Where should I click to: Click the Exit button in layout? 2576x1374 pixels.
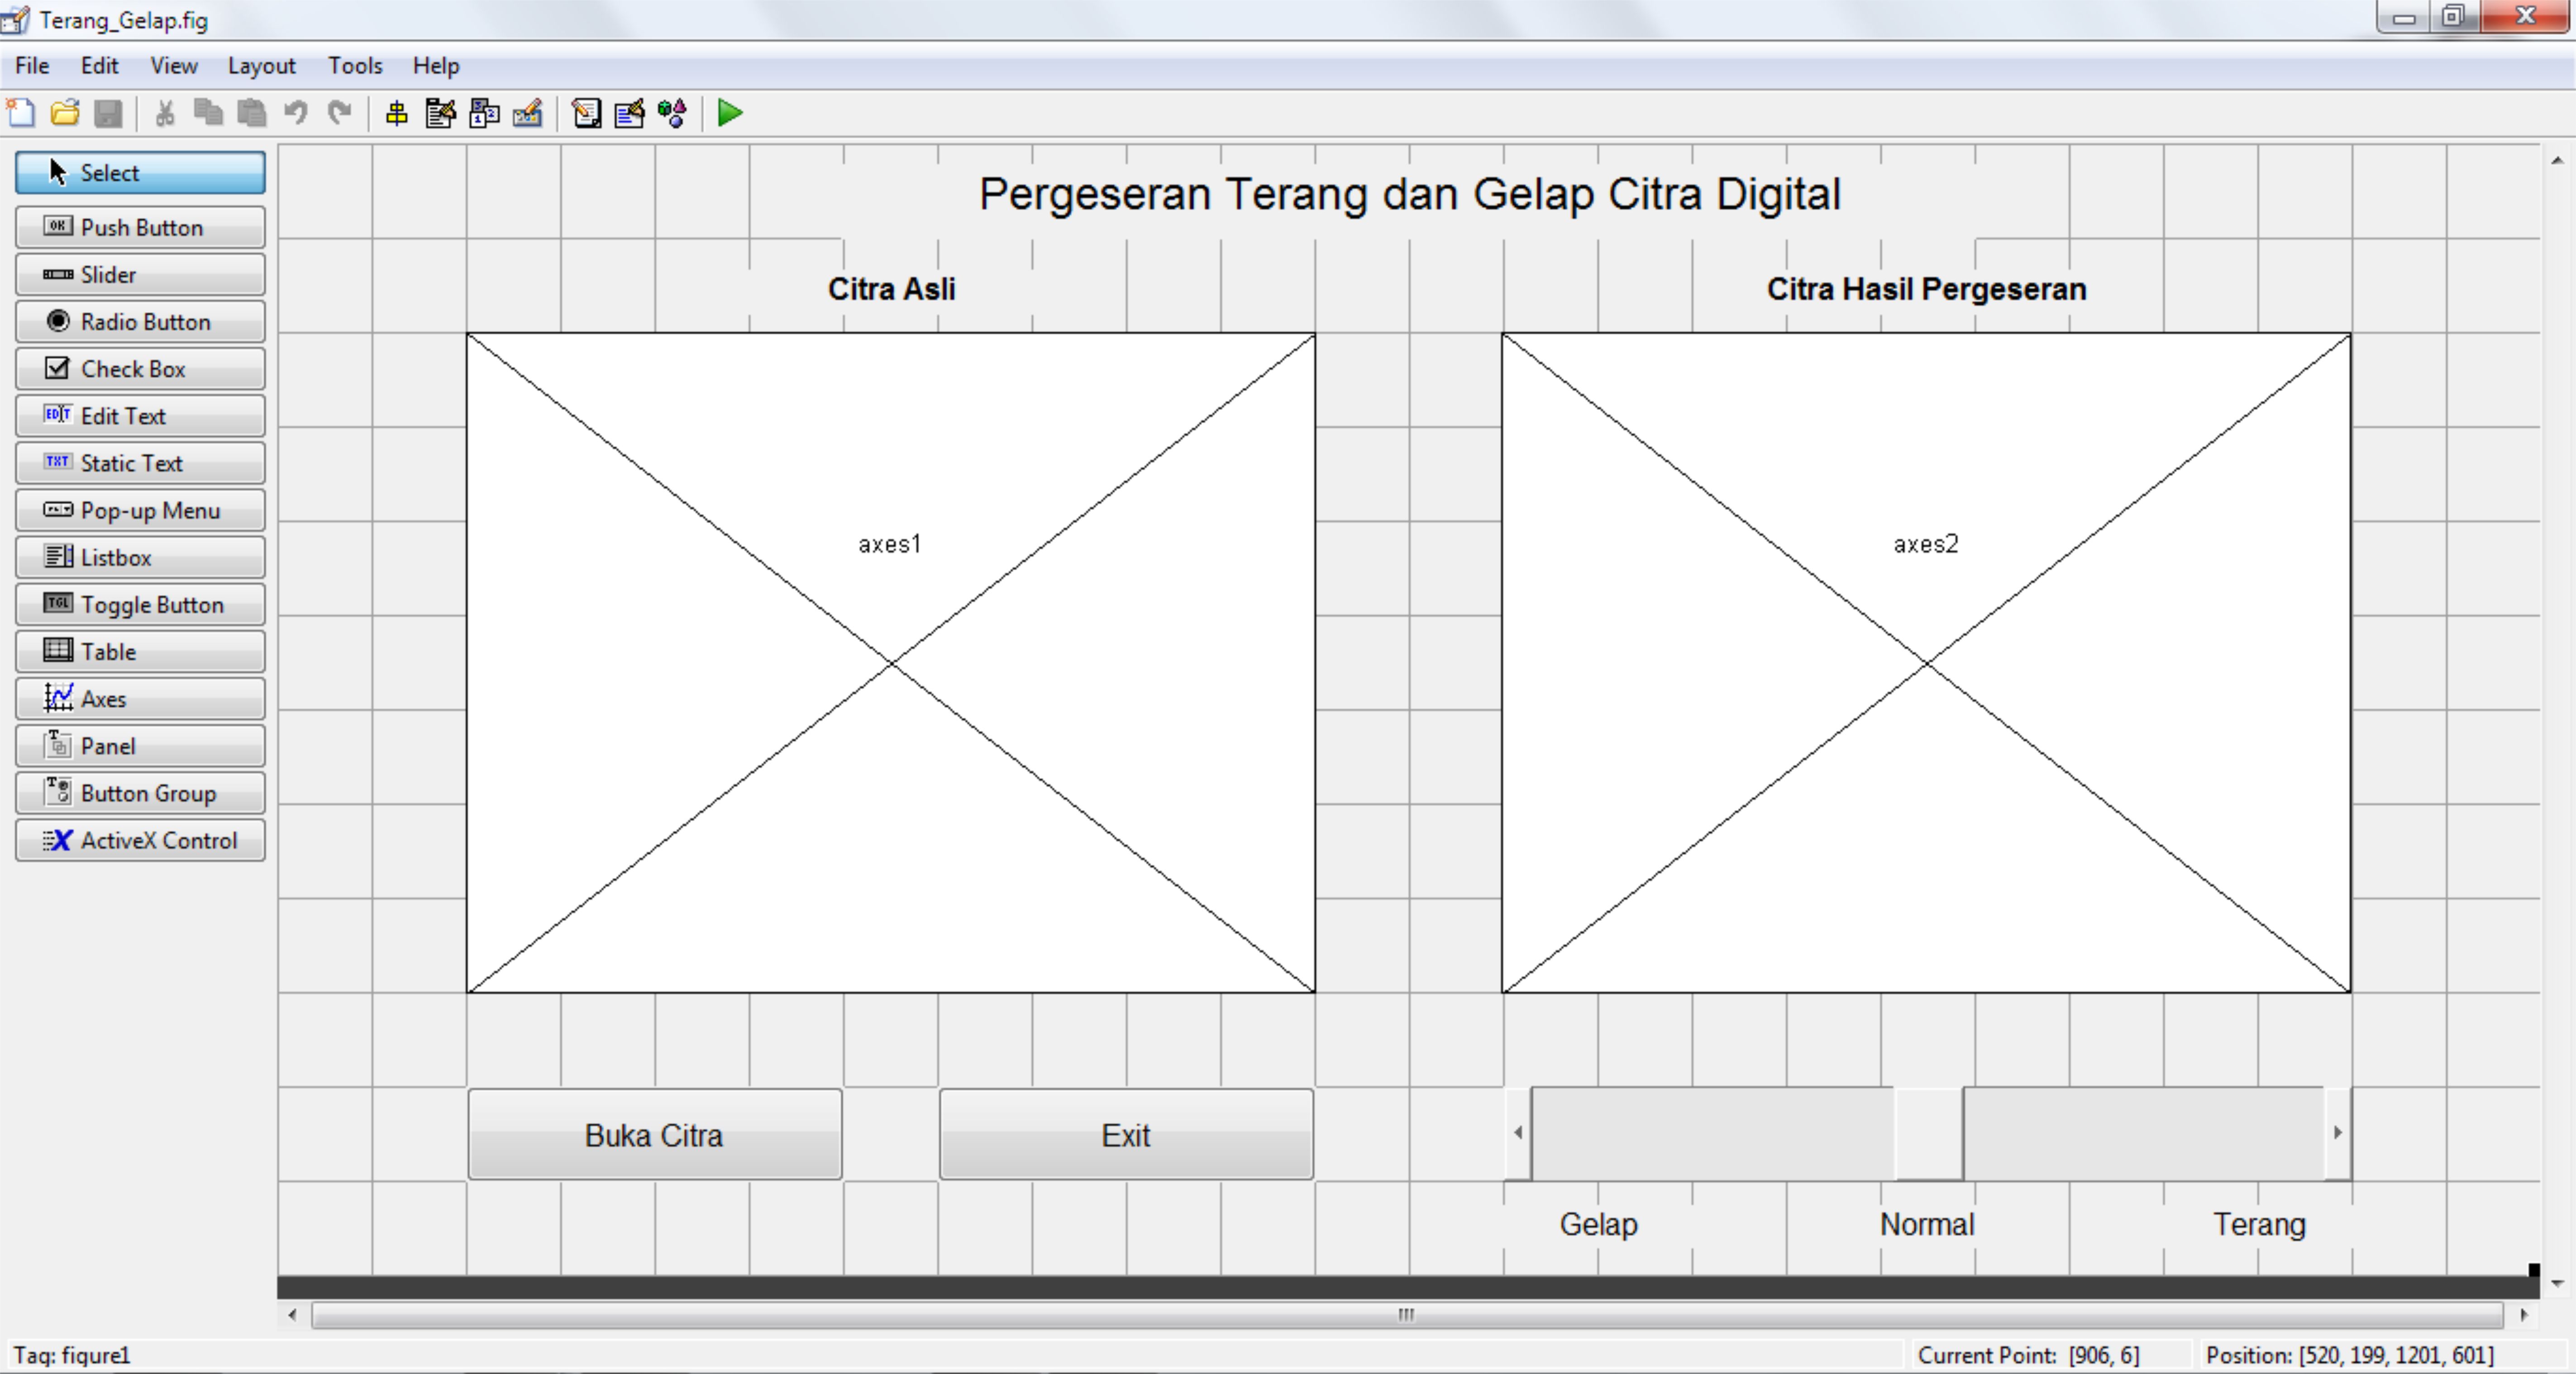click(x=1126, y=1135)
